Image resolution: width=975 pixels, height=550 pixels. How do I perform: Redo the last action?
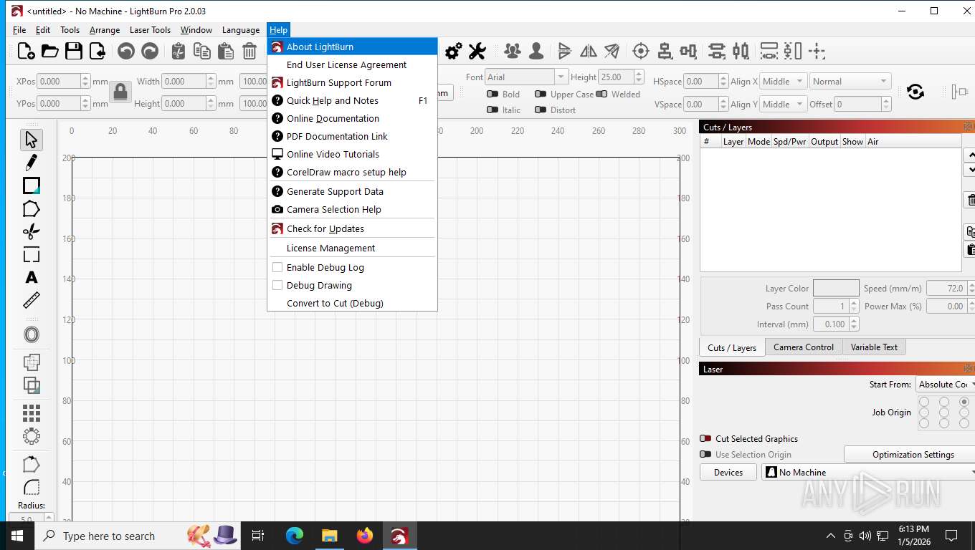150,51
